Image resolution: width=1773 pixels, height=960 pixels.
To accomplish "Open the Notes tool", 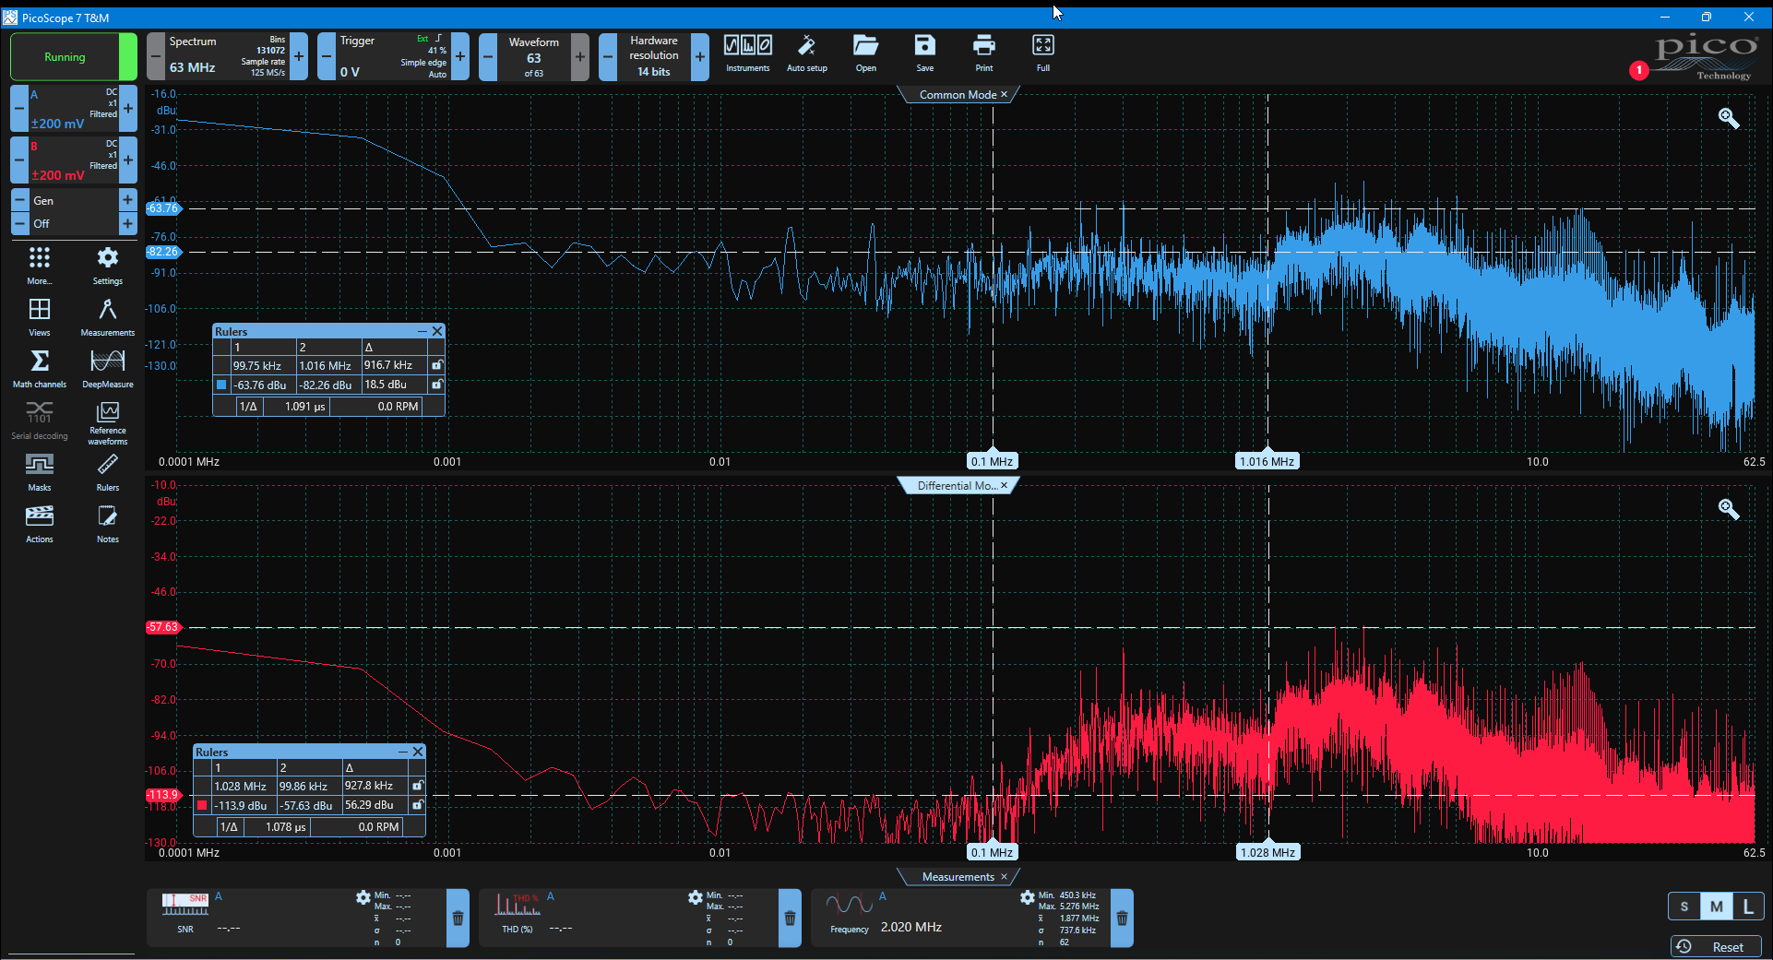I will tap(108, 524).
